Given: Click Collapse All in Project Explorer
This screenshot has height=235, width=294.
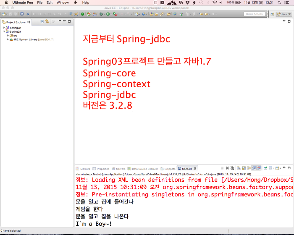Looking at the screenshot, I should click(42, 21).
